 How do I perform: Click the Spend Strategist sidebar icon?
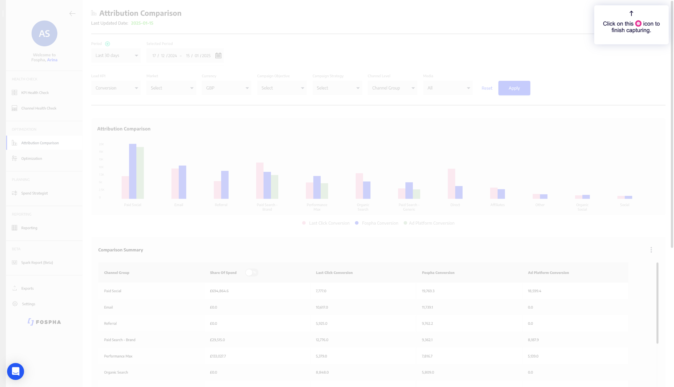point(14,193)
